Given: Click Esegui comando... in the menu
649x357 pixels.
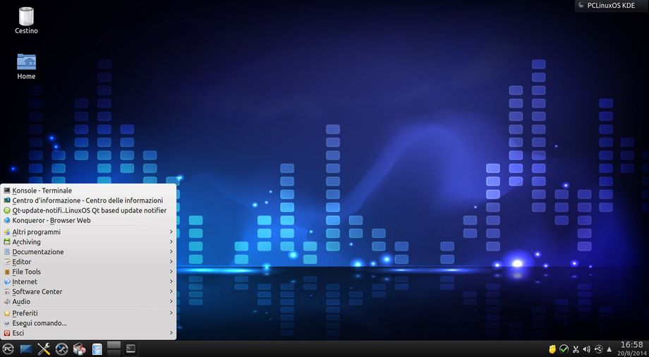Looking at the screenshot, I should [40, 323].
